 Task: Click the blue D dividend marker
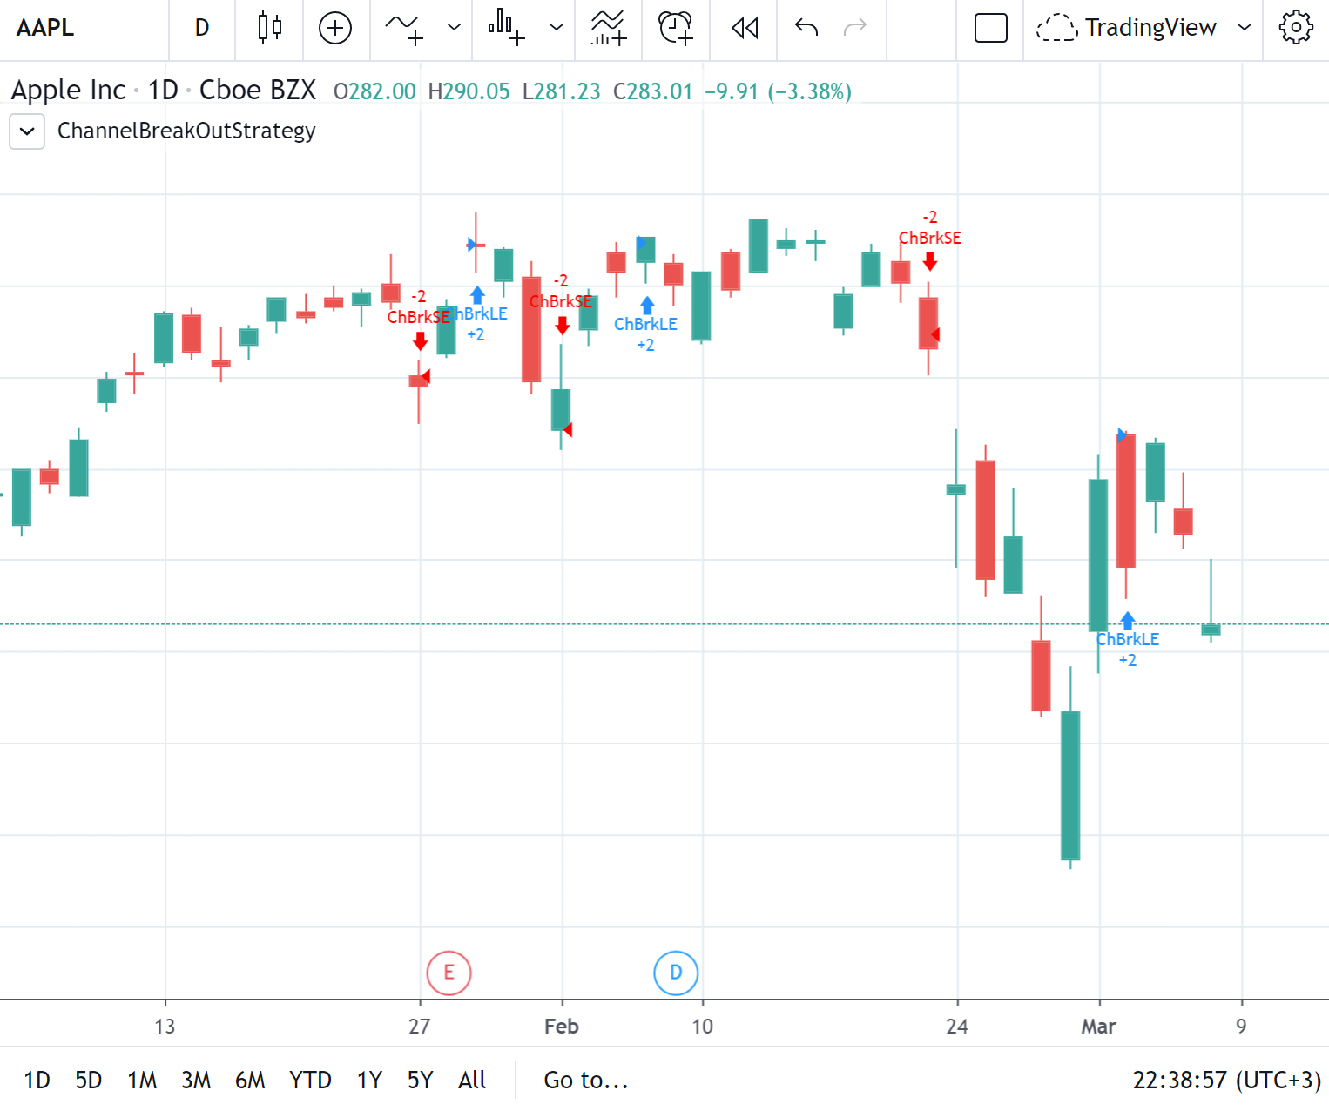pyautogui.click(x=676, y=973)
